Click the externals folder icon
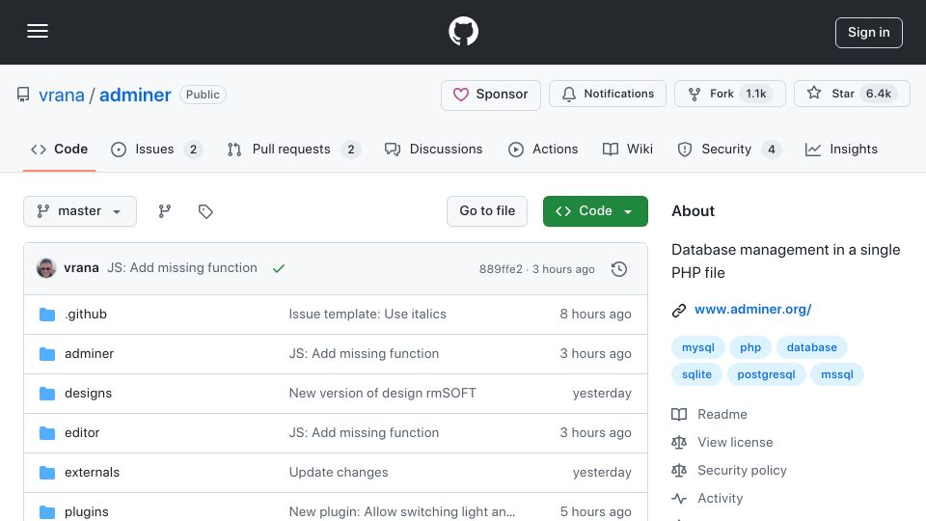 (47, 473)
